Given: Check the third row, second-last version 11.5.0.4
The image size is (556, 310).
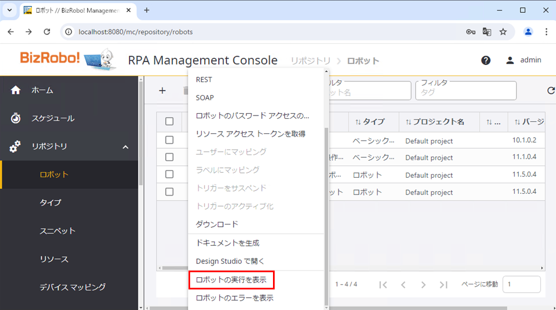Looking at the screenshot, I should [x=170, y=174].
